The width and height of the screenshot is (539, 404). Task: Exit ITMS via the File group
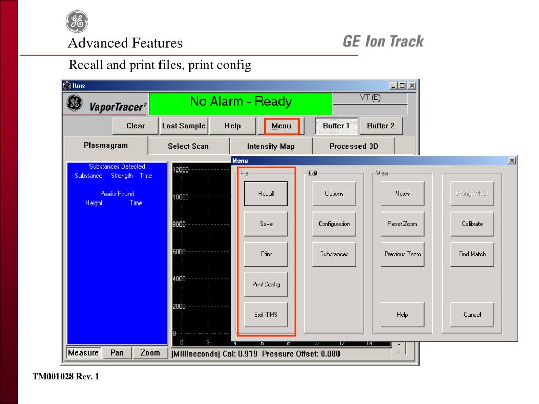(266, 315)
